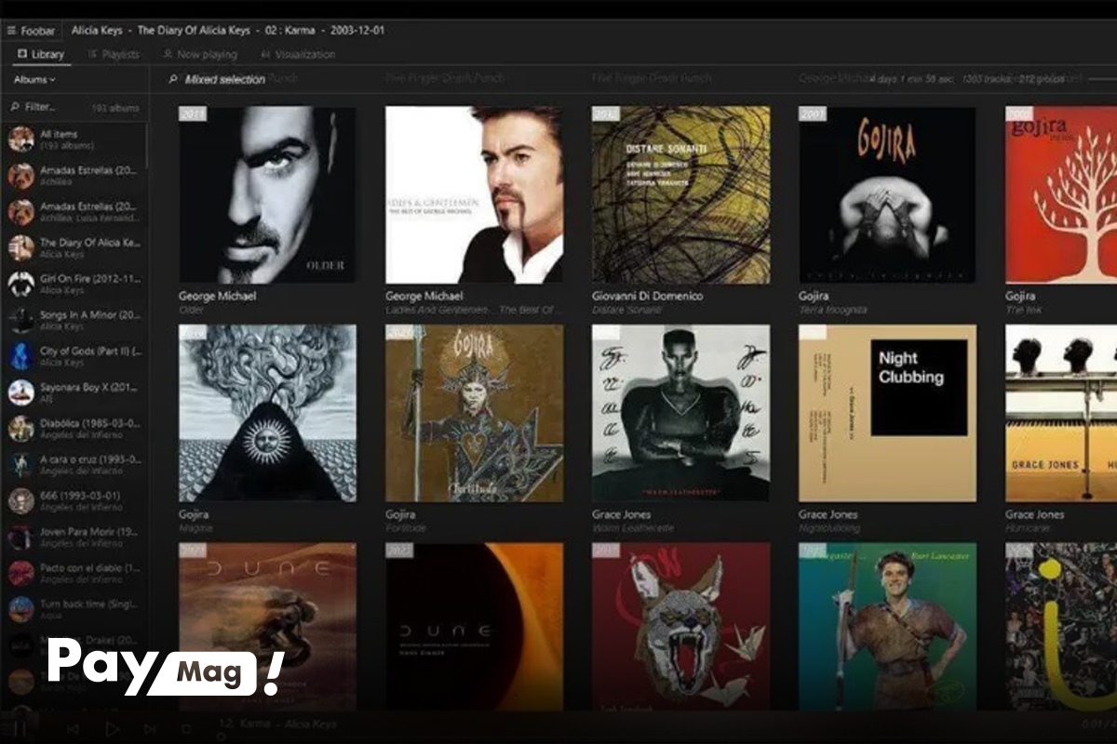
Task: Open Grace Jones Warm Leatherette cover
Action: (x=680, y=413)
